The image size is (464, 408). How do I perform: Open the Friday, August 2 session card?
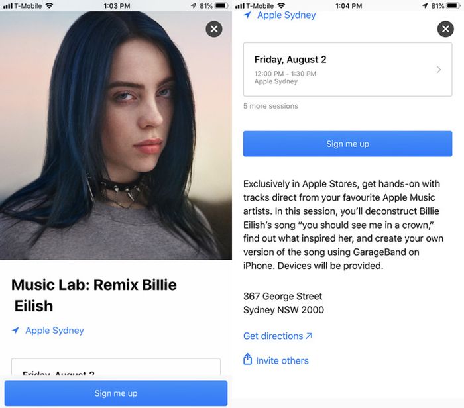(347, 70)
